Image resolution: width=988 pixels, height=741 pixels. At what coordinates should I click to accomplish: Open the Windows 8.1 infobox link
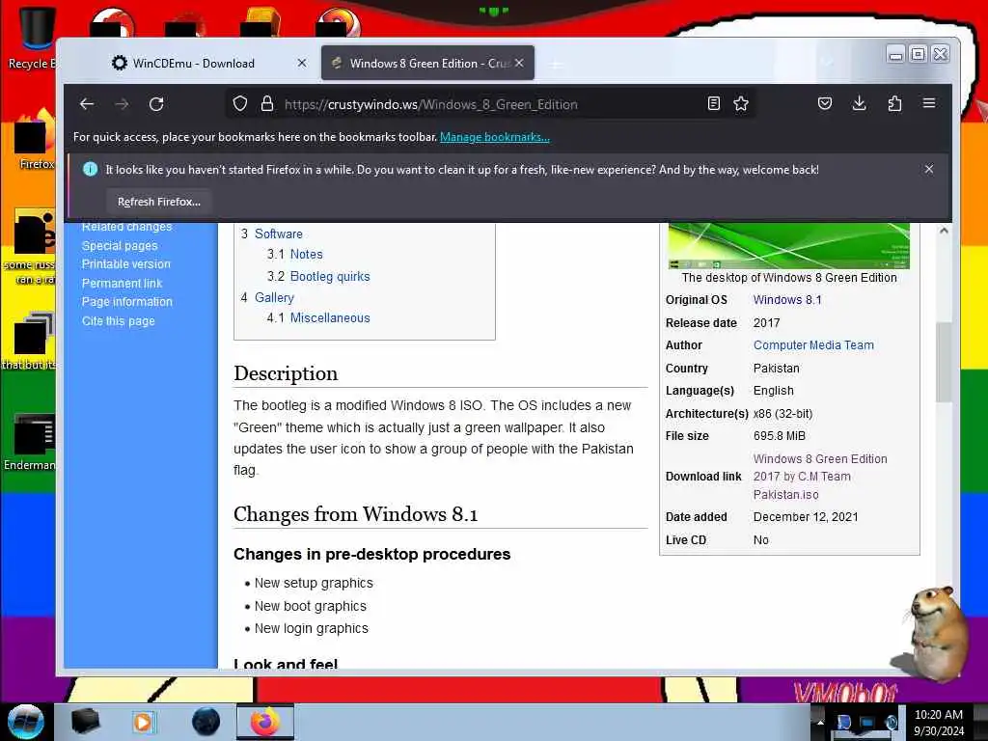pyautogui.click(x=787, y=300)
